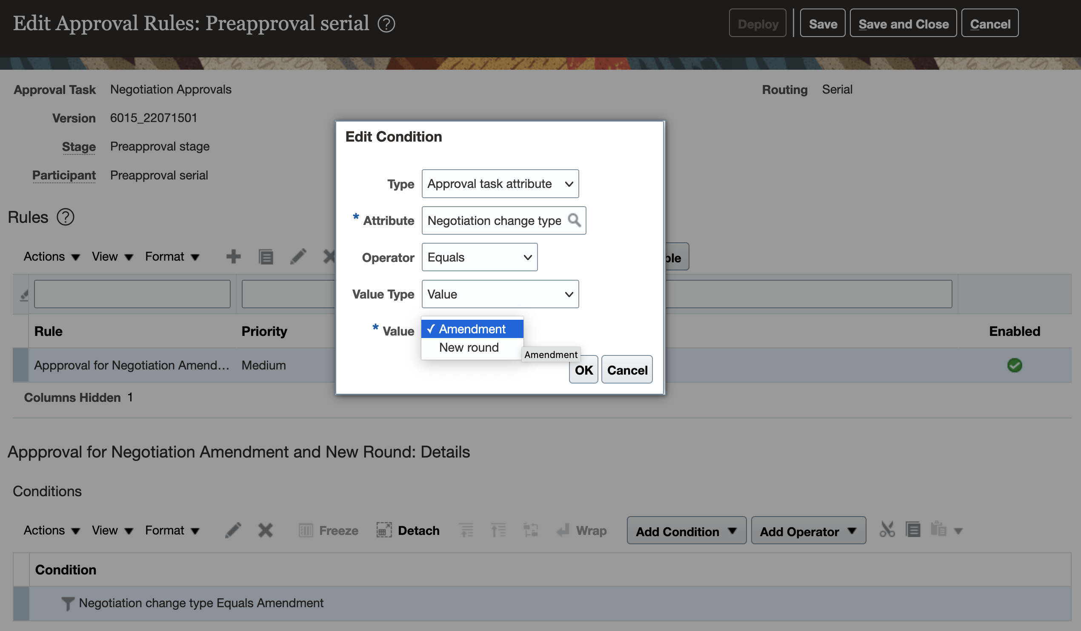1081x631 pixels.
Task: Click the delete X icon in Conditions toolbar
Action: (265, 530)
